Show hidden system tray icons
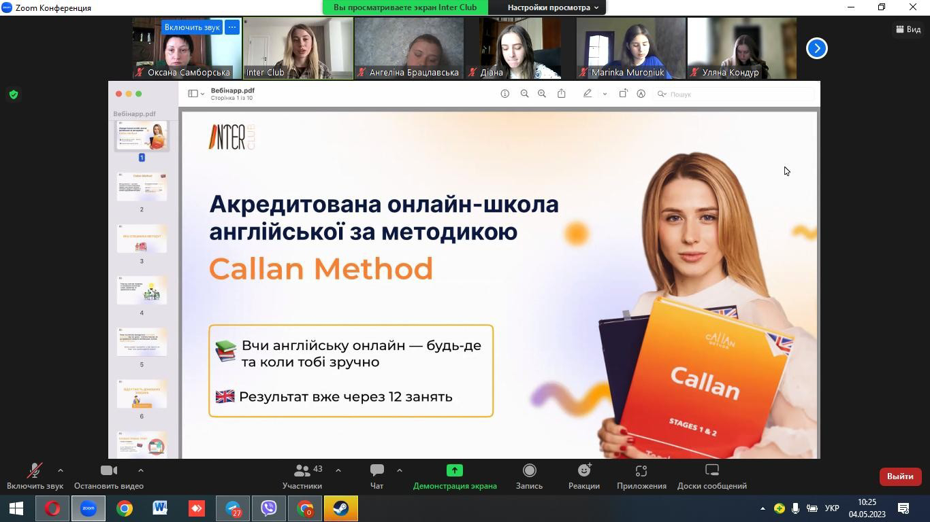930x522 pixels. 763,508
